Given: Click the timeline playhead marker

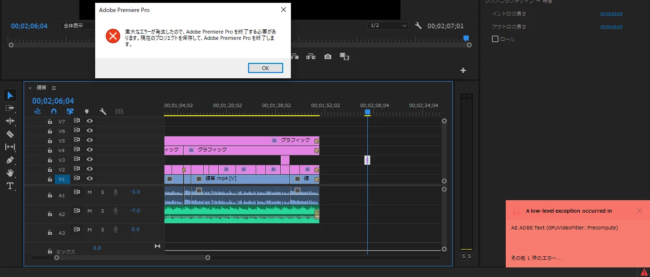Looking at the screenshot, I should (x=367, y=112).
